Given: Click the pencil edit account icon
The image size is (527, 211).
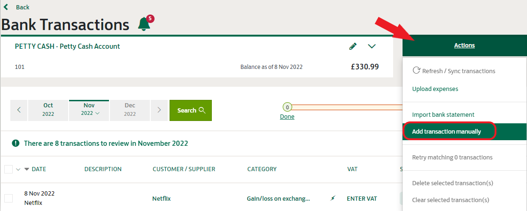Looking at the screenshot, I should [353, 46].
